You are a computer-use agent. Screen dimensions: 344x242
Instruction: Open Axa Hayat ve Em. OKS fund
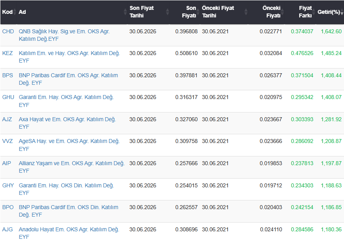point(67,123)
